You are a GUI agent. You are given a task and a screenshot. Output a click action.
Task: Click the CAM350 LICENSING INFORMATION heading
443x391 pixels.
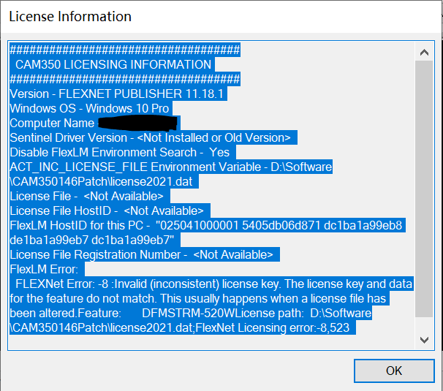[x=113, y=64]
